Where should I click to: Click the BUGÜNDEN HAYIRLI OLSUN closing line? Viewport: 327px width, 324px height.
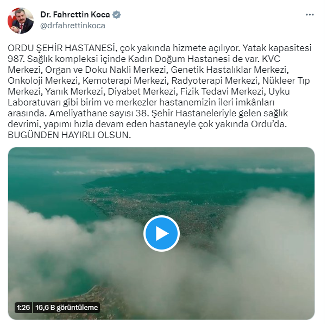[x=69, y=135]
